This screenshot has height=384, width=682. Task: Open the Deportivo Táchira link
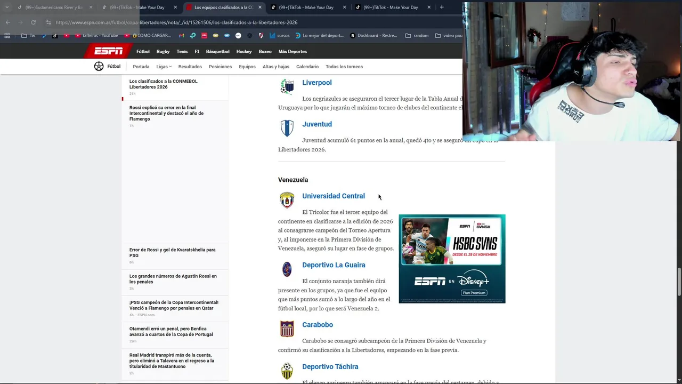pos(330,367)
